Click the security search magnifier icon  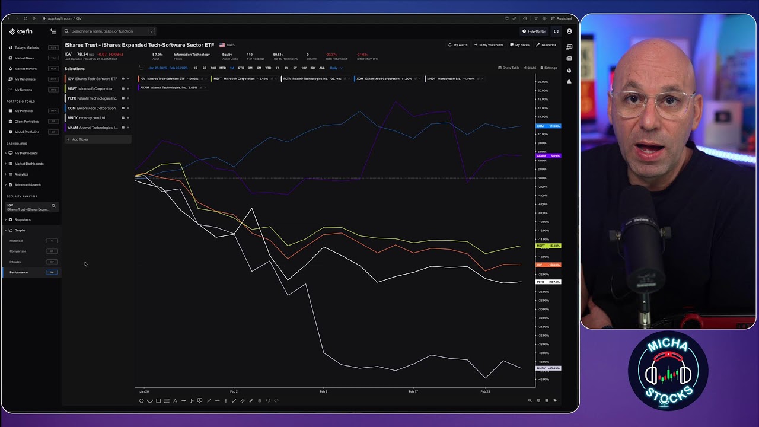coord(53,206)
